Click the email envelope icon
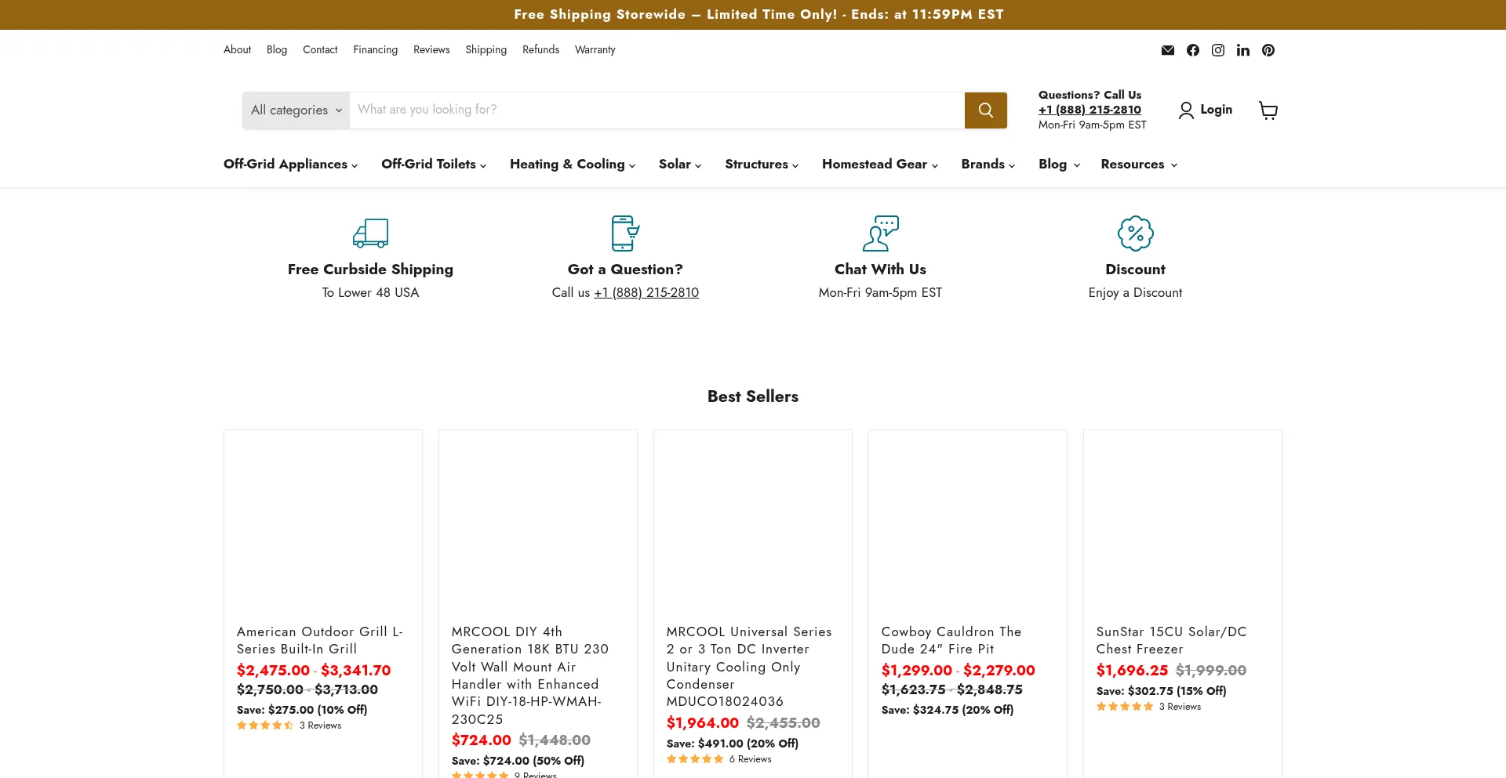The height and width of the screenshot is (778, 1506). (x=1167, y=50)
